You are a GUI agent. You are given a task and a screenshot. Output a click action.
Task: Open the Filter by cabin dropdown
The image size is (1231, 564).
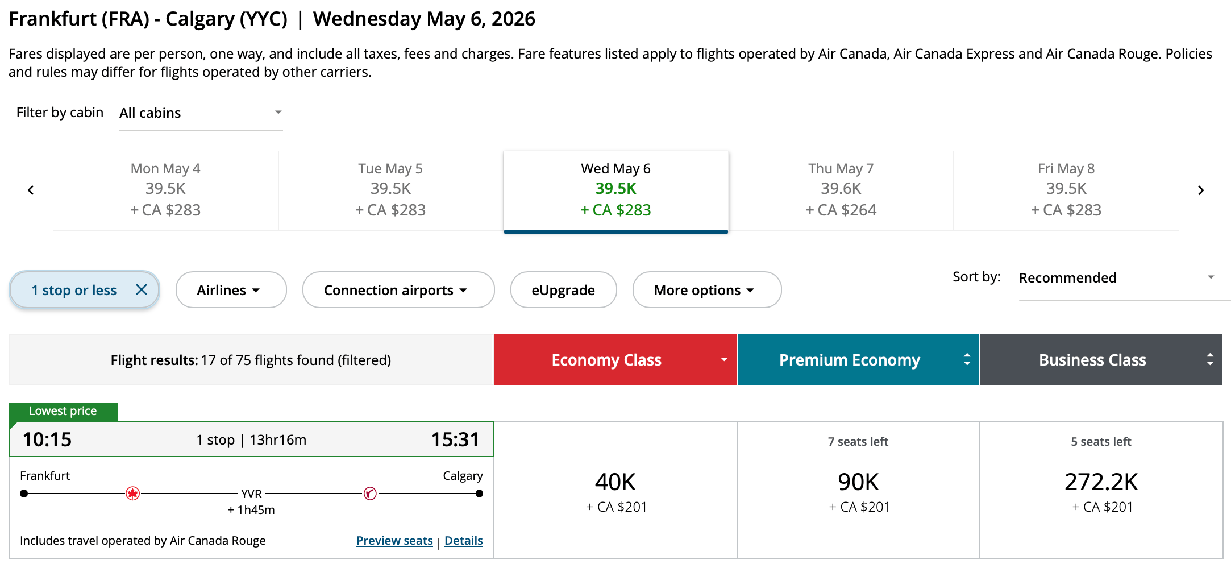click(201, 113)
